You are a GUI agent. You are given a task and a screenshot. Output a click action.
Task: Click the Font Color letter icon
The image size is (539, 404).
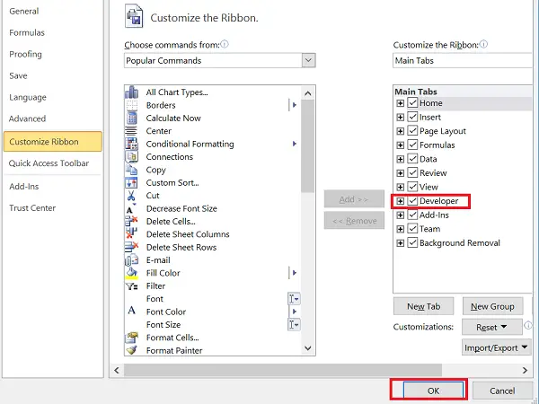pyautogui.click(x=131, y=311)
